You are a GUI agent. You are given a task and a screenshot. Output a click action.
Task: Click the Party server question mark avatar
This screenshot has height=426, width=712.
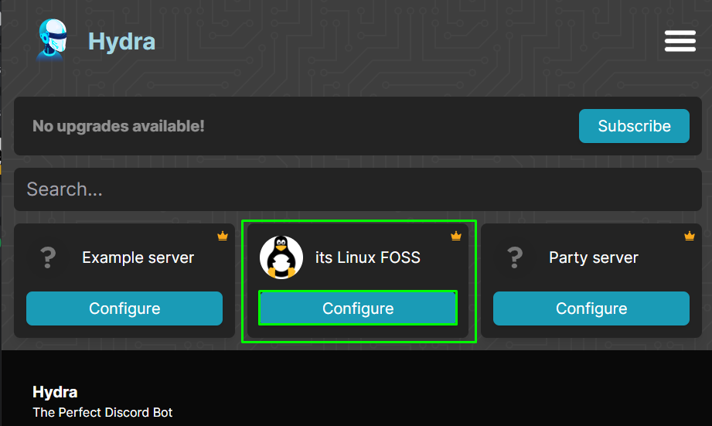pyautogui.click(x=515, y=257)
